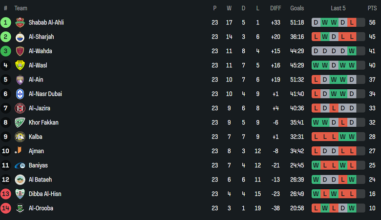Sort standings by DIFF column header

click(x=275, y=8)
